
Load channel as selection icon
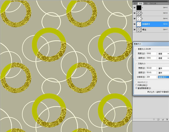point(154,119)
